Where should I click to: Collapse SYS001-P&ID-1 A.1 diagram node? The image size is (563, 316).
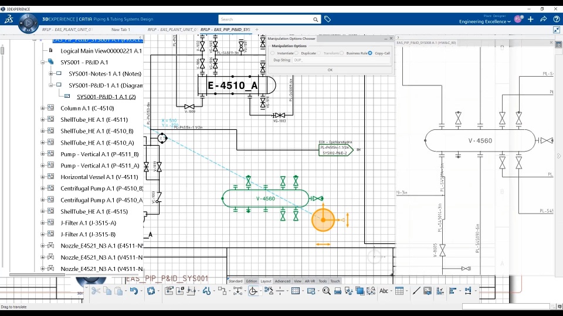coord(50,85)
